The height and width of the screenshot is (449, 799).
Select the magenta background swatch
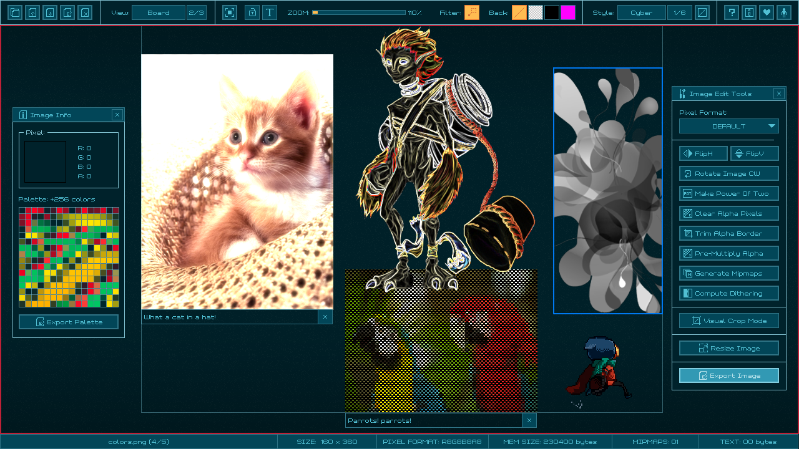click(568, 12)
